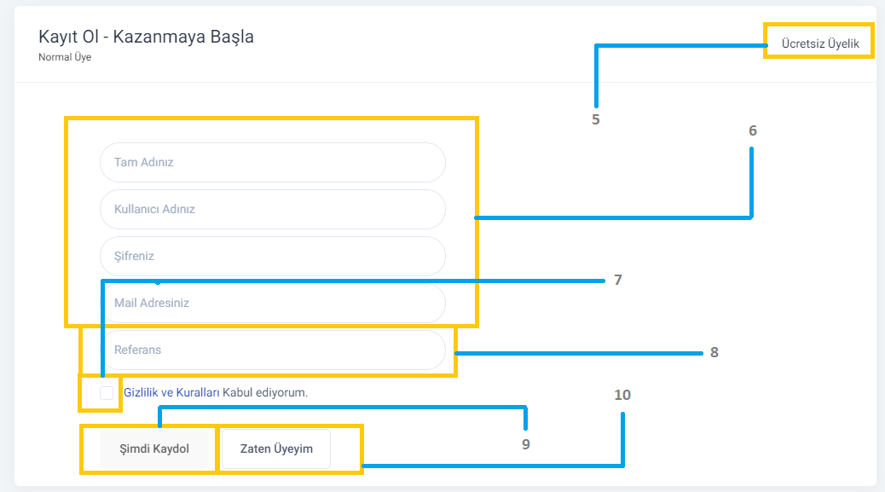885x492 pixels.
Task: Check the Gizlilik ve Kuralları acceptance checkbox
Action: pos(107,393)
